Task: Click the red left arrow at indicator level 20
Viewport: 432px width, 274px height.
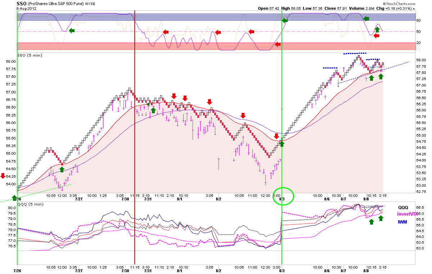Action: [x=277, y=44]
